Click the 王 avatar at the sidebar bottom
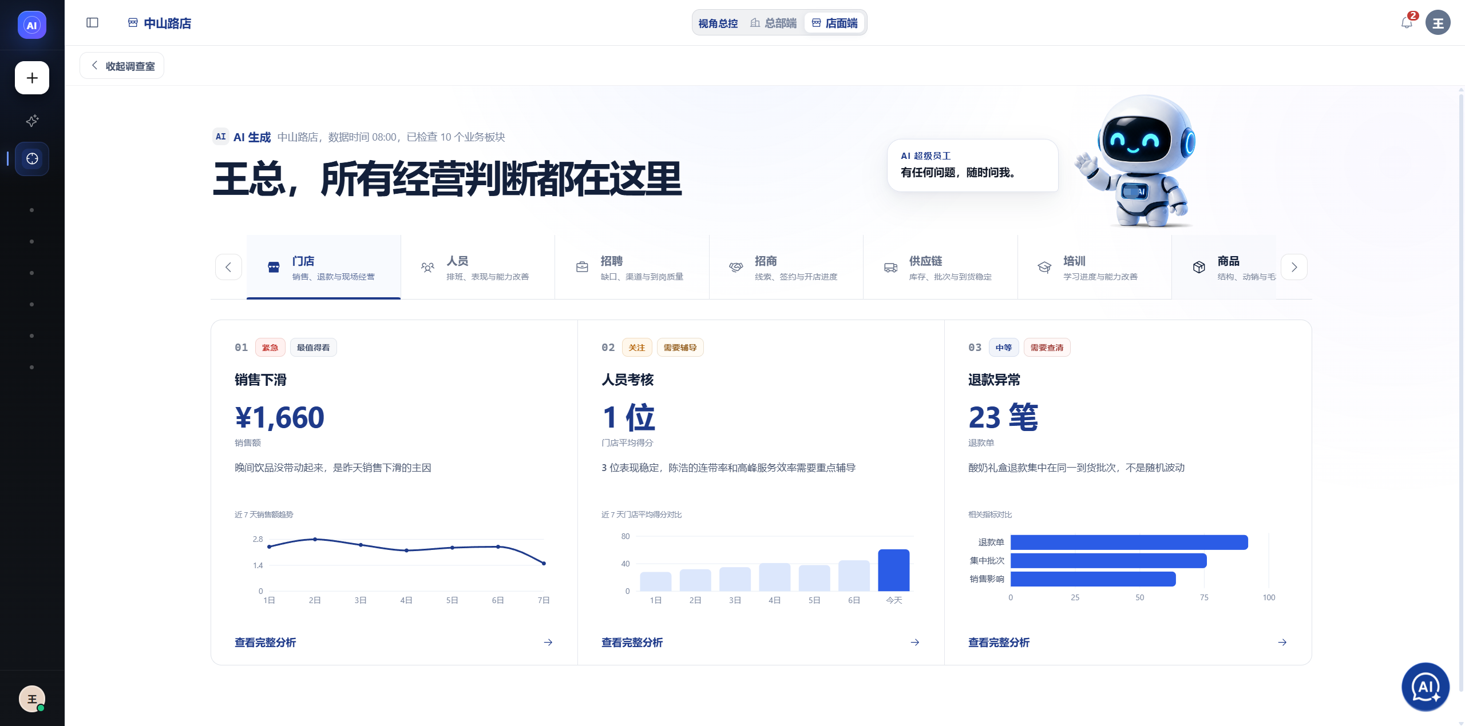The image size is (1465, 726). 32,699
